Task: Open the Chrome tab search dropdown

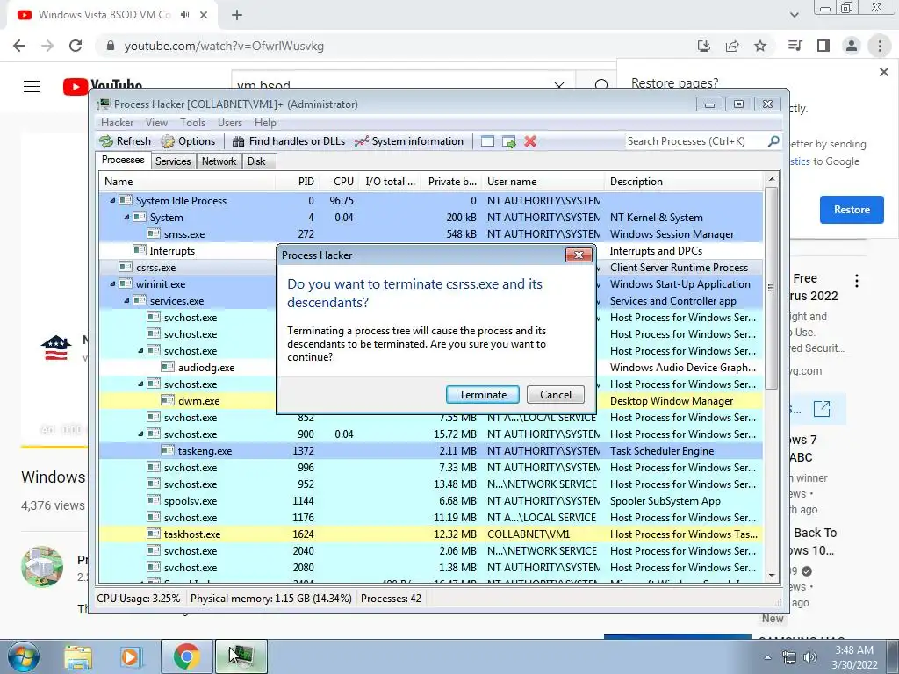Action: click(x=794, y=15)
